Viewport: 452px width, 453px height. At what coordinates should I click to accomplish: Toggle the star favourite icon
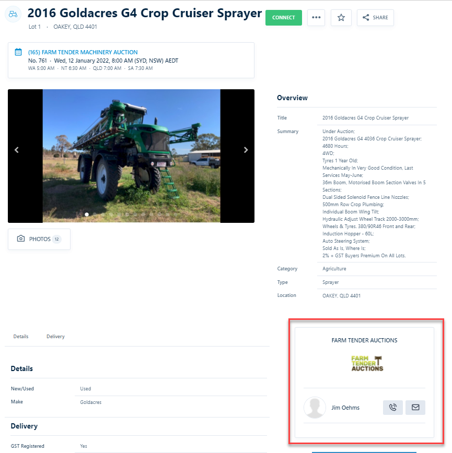point(341,18)
